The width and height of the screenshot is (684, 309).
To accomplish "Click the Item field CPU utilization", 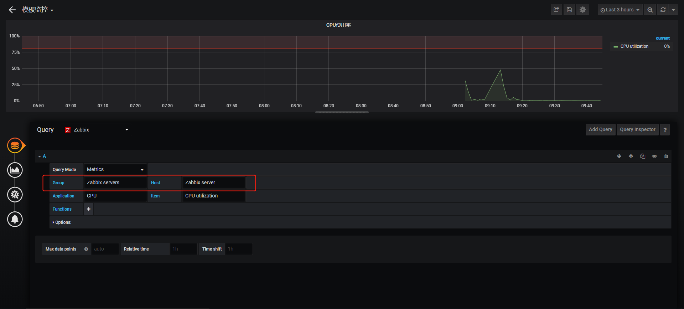I will [214, 196].
